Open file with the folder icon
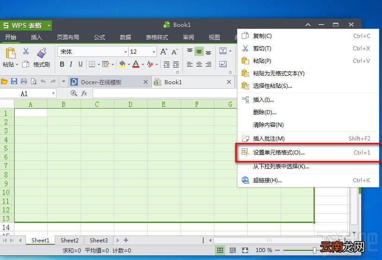 [x=4, y=81]
